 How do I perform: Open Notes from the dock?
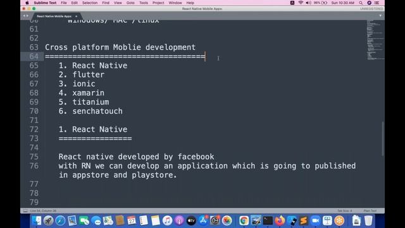click(x=156, y=220)
